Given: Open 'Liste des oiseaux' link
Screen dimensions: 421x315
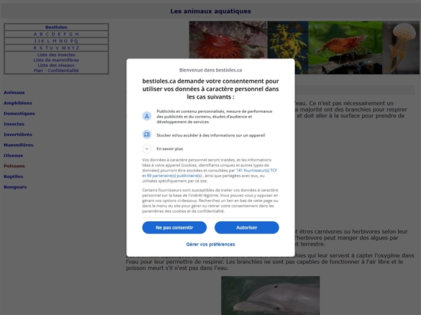Looking at the screenshot, I should pyautogui.click(x=56, y=66).
